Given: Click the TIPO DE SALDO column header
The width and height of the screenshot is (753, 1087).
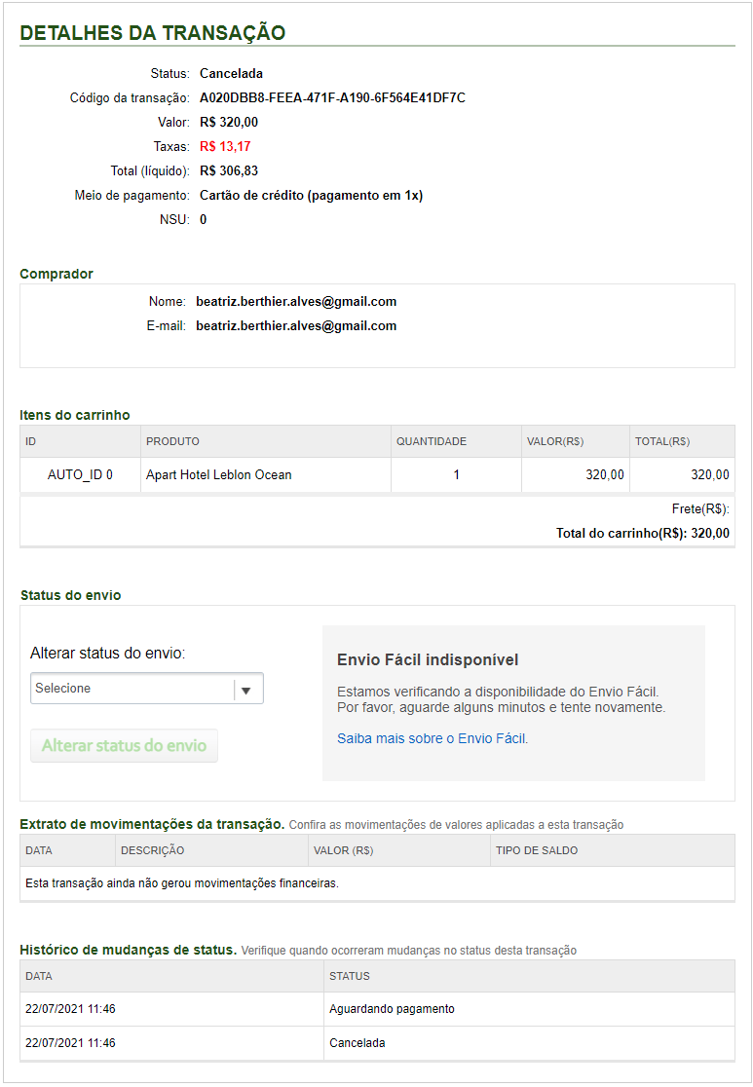Looking at the screenshot, I should pos(537,851).
